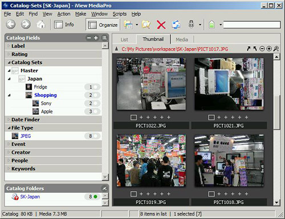
Task: Click the Catalog Folders header options icon
Action: (104, 188)
